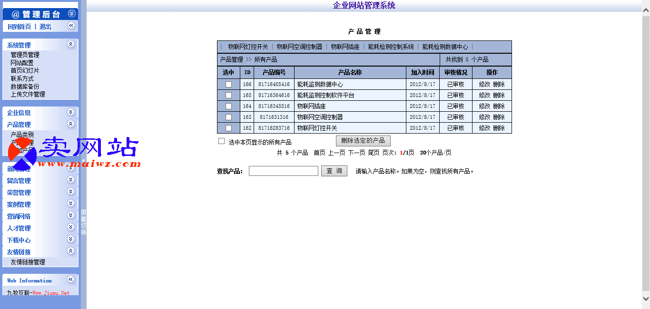
Task: Collapse the 系统管理 section
Action: click(x=71, y=44)
